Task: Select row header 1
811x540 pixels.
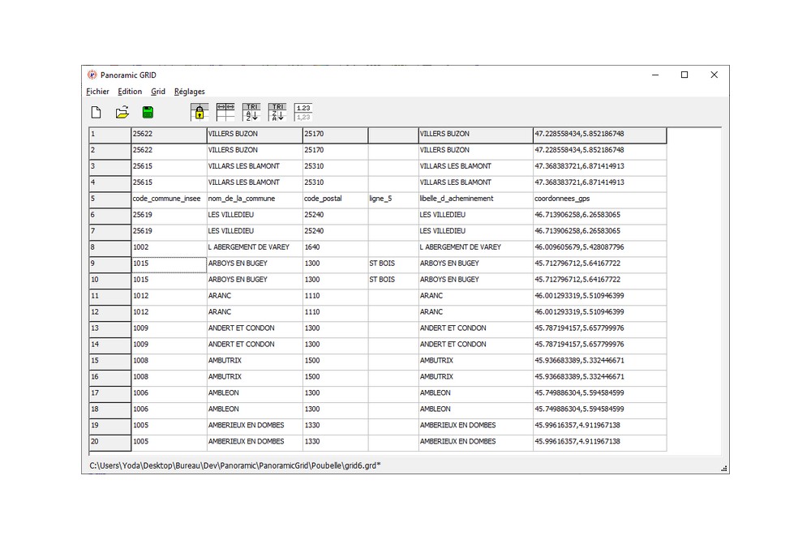Action: (110, 135)
